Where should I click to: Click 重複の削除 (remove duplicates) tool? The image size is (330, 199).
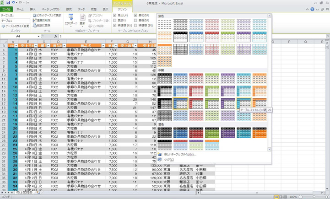44,21
